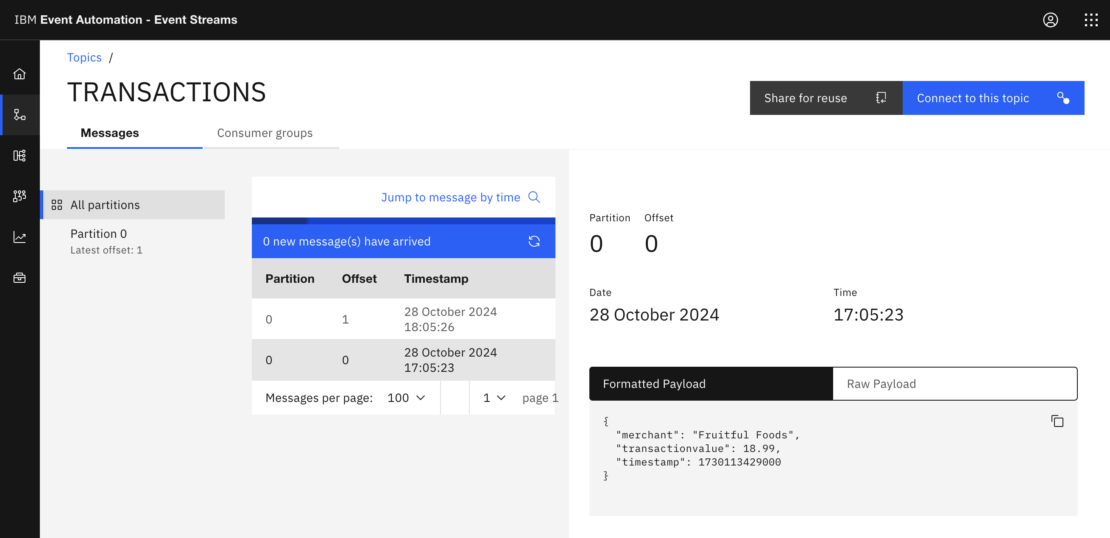
Task: Copy the formatted payload to clipboard
Action: click(1057, 421)
